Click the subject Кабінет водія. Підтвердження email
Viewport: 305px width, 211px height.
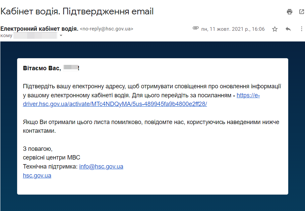pos(77,11)
